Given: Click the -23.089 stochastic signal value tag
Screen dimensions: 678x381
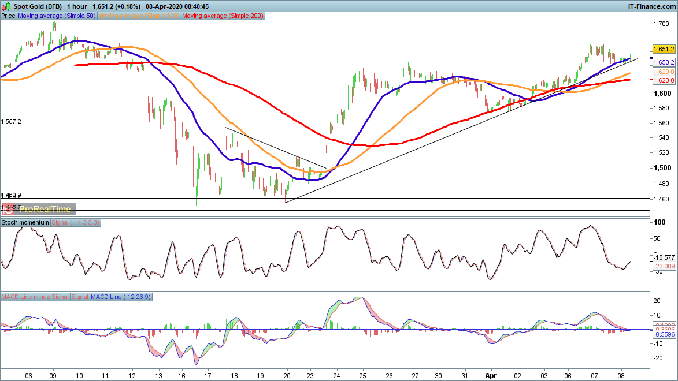Looking at the screenshot, I should [x=664, y=266].
